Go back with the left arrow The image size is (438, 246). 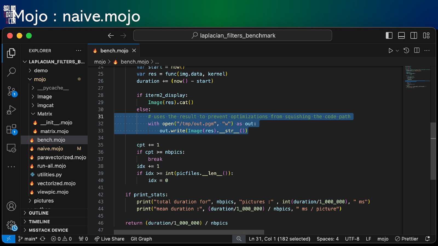(x=111, y=36)
